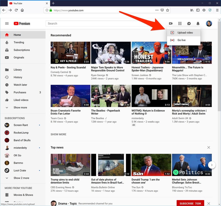Open the notifications bell

coord(198,24)
